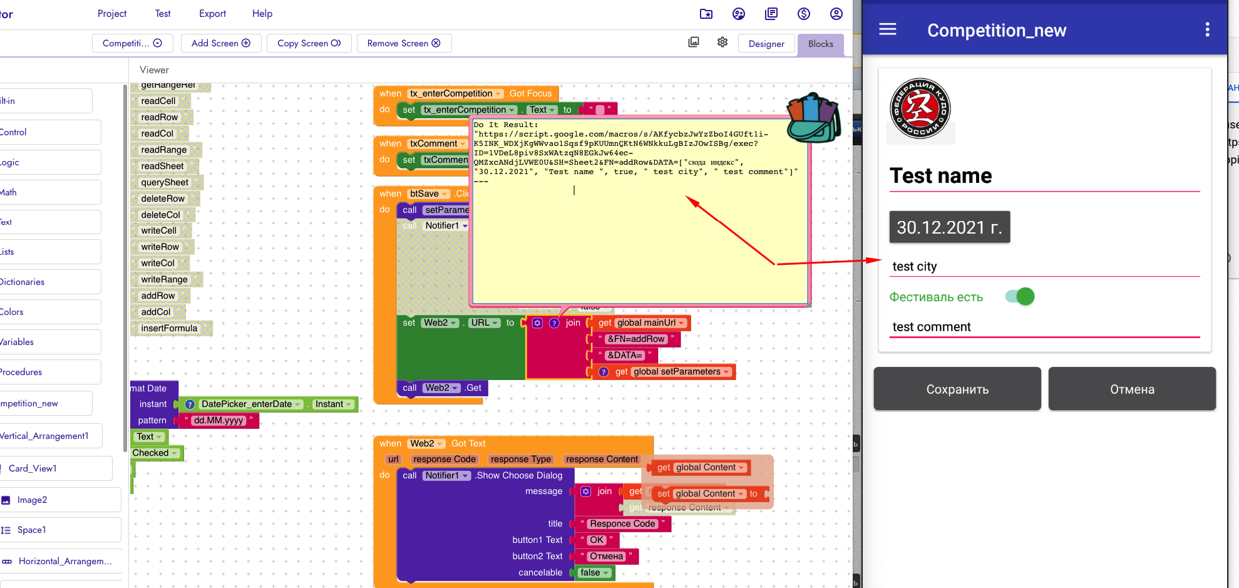Open the three-dot overflow menu in app preview
The height and width of the screenshot is (588, 1239).
pyautogui.click(x=1207, y=29)
